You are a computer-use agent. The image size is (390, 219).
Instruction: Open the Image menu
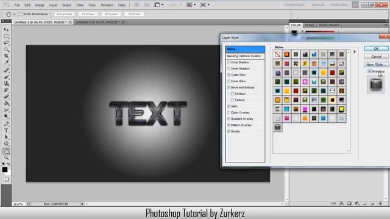(40, 5)
